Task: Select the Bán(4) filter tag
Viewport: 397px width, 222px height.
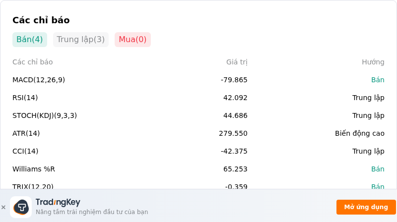Action: [30, 40]
